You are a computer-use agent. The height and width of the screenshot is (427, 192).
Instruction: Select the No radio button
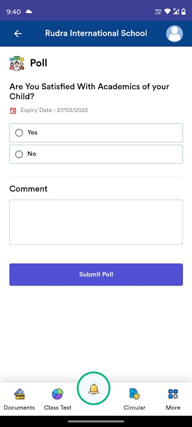pos(19,154)
